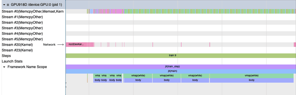This screenshot has height=95, width=296.
Task: Select the last, widest vmap(while) block
Action: tap(252, 76)
